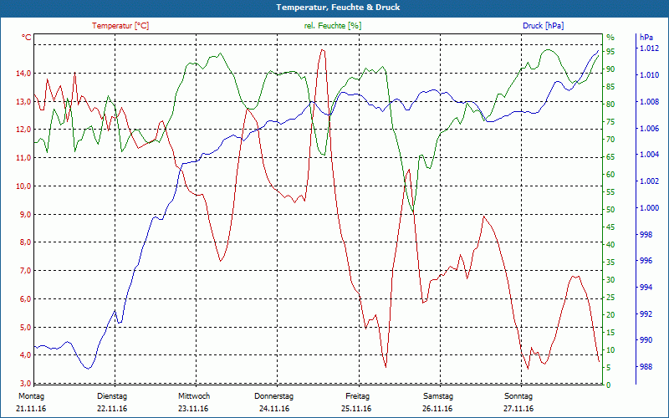This screenshot has height=418, width=669.
Task: Click the '90' humidity axis value
Action: tap(610, 69)
